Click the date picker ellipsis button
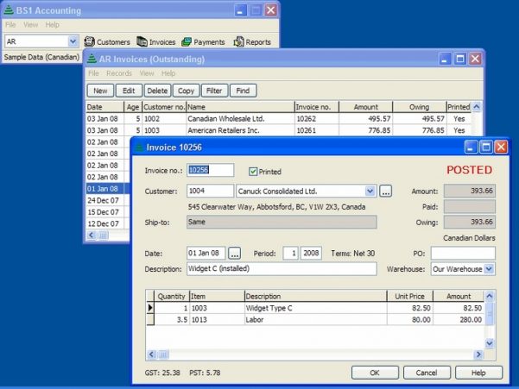The width and height of the screenshot is (519, 389). [x=235, y=254]
